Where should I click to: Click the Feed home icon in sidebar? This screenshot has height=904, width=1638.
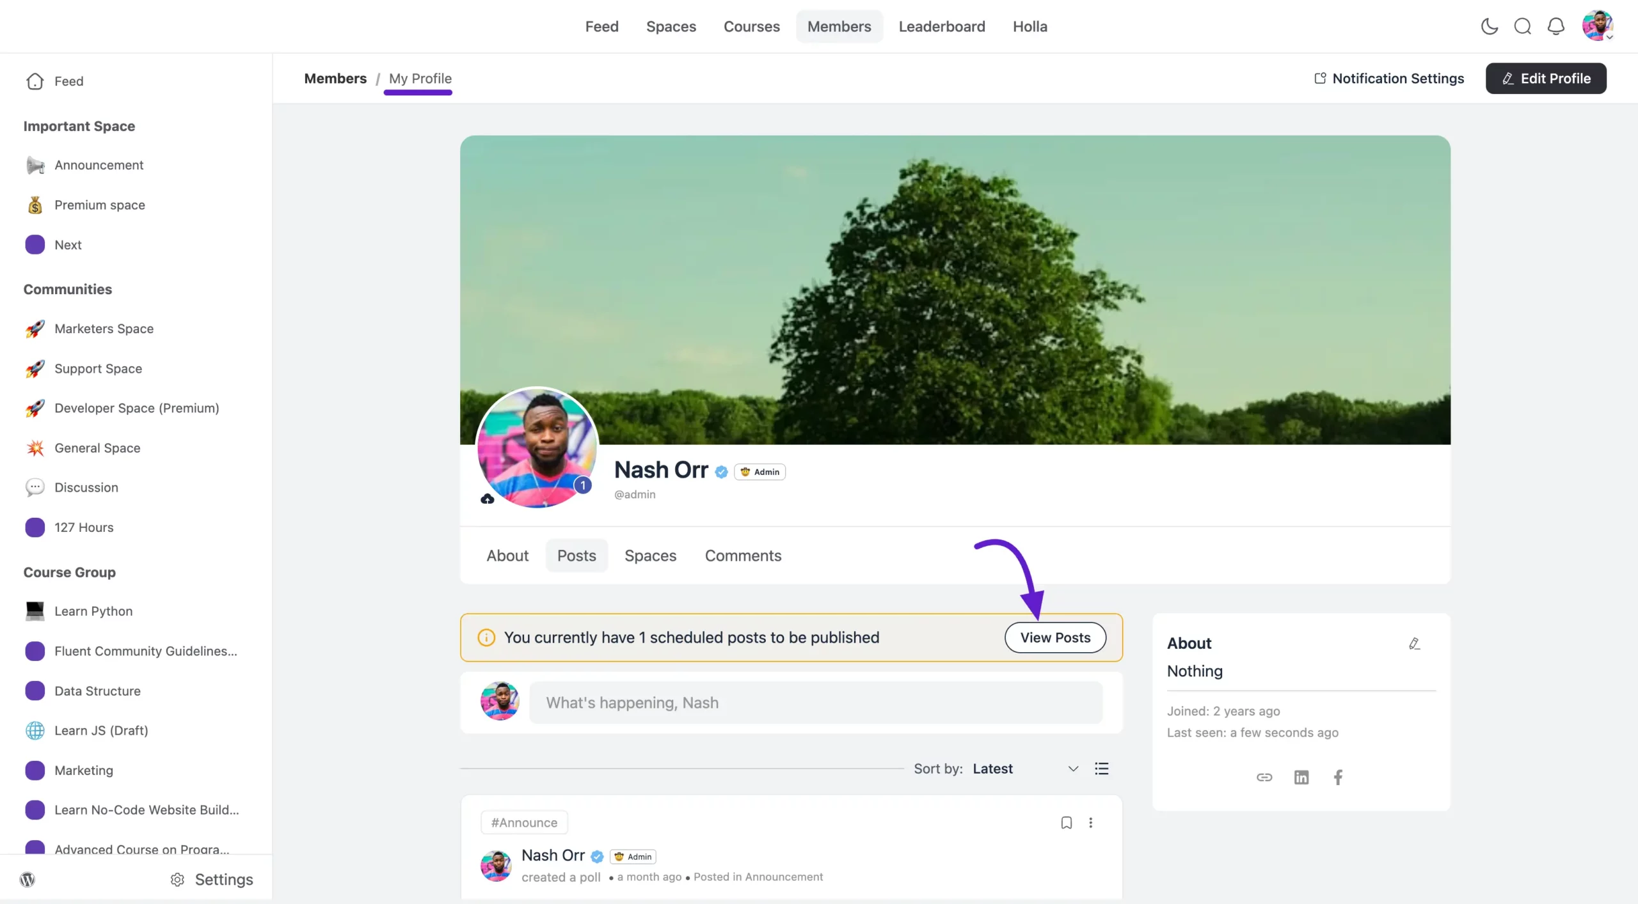(35, 81)
